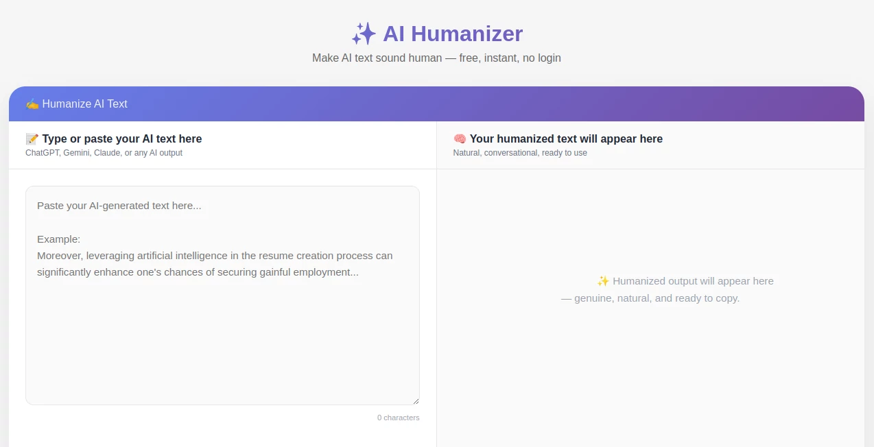
Task: Click the brain icon beside humanized text heading
Action: tap(460, 138)
